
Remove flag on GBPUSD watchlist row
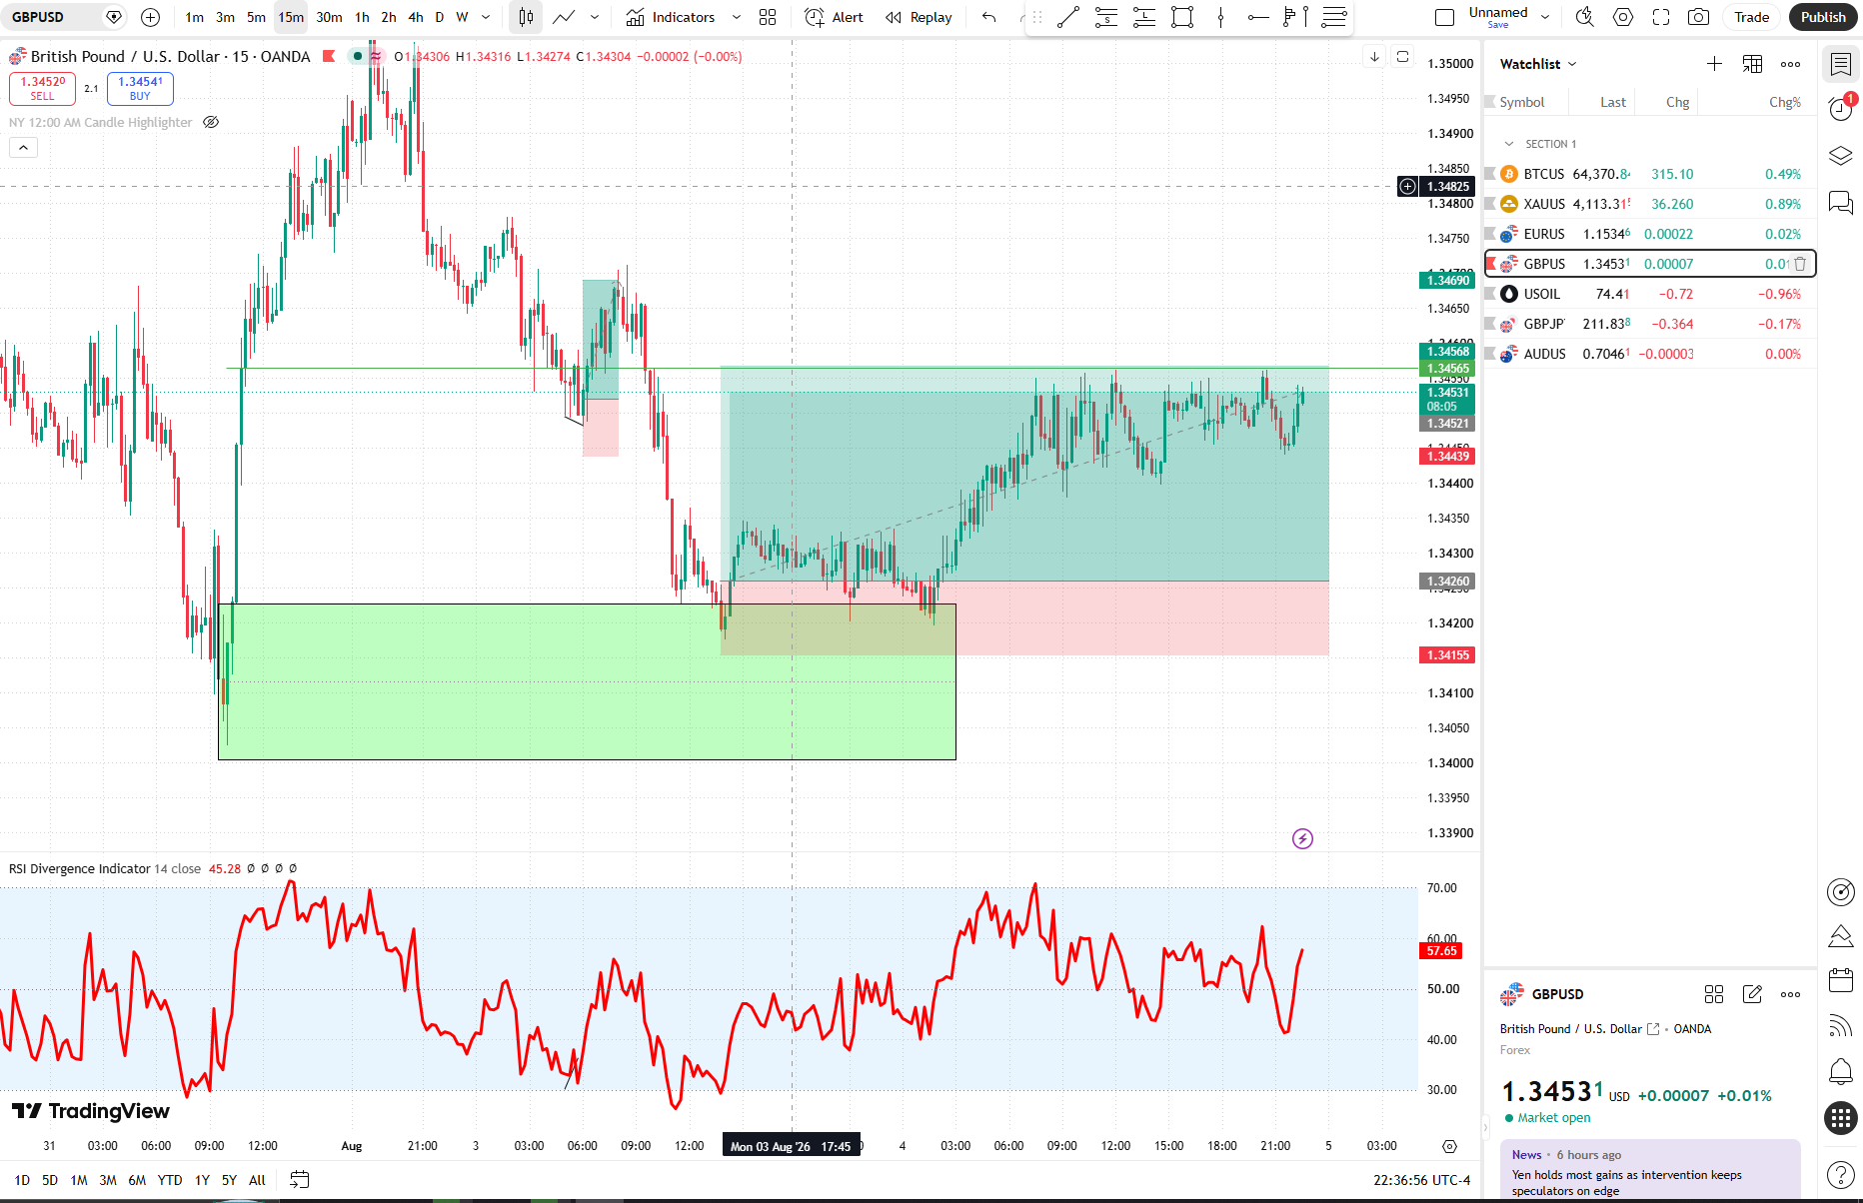pos(1491,264)
